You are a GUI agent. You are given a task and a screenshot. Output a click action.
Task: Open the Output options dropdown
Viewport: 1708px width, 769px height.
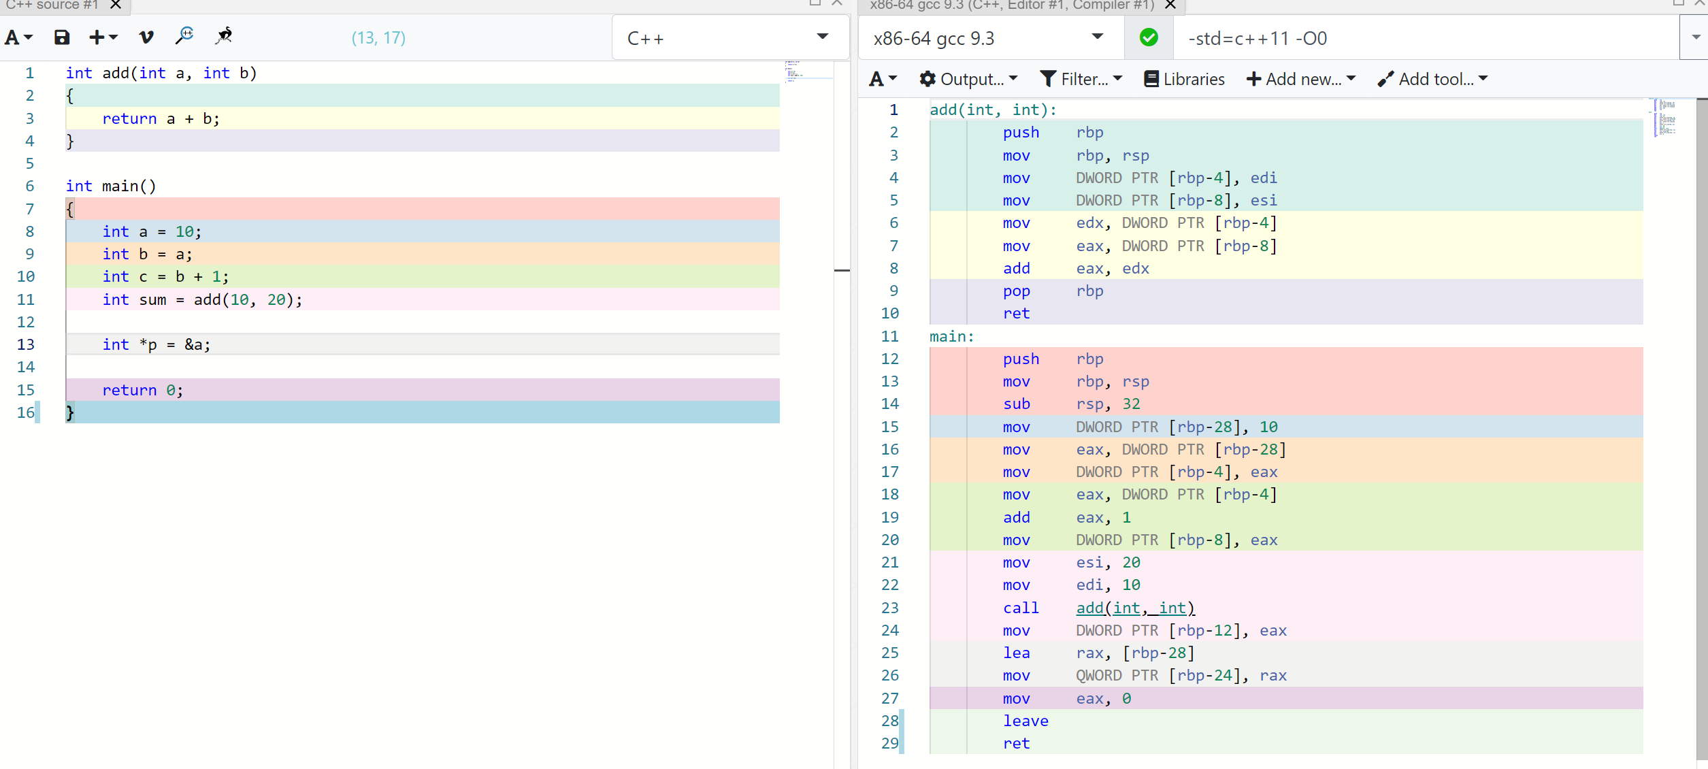click(x=968, y=80)
